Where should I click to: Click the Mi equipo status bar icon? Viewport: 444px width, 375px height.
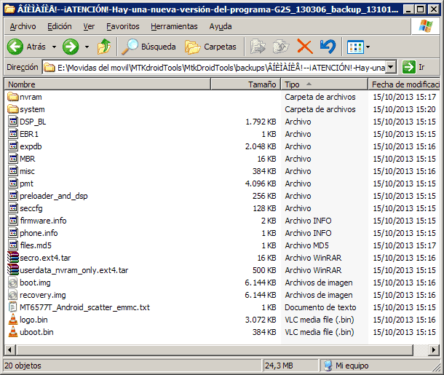click(328, 366)
